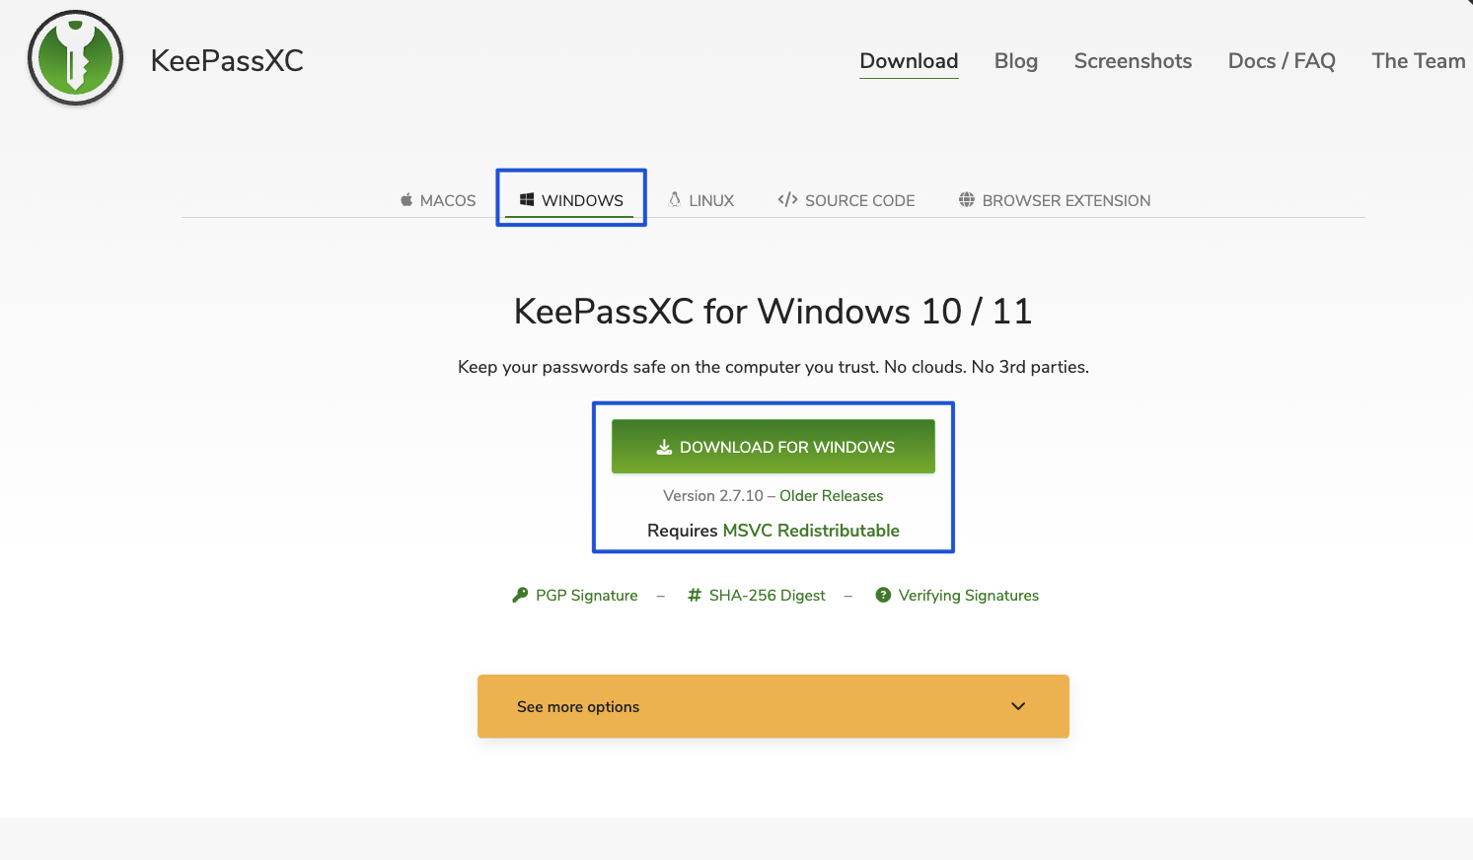This screenshot has height=860, width=1473.
Task: Switch to the MACOS tab
Action: click(x=438, y=200)
